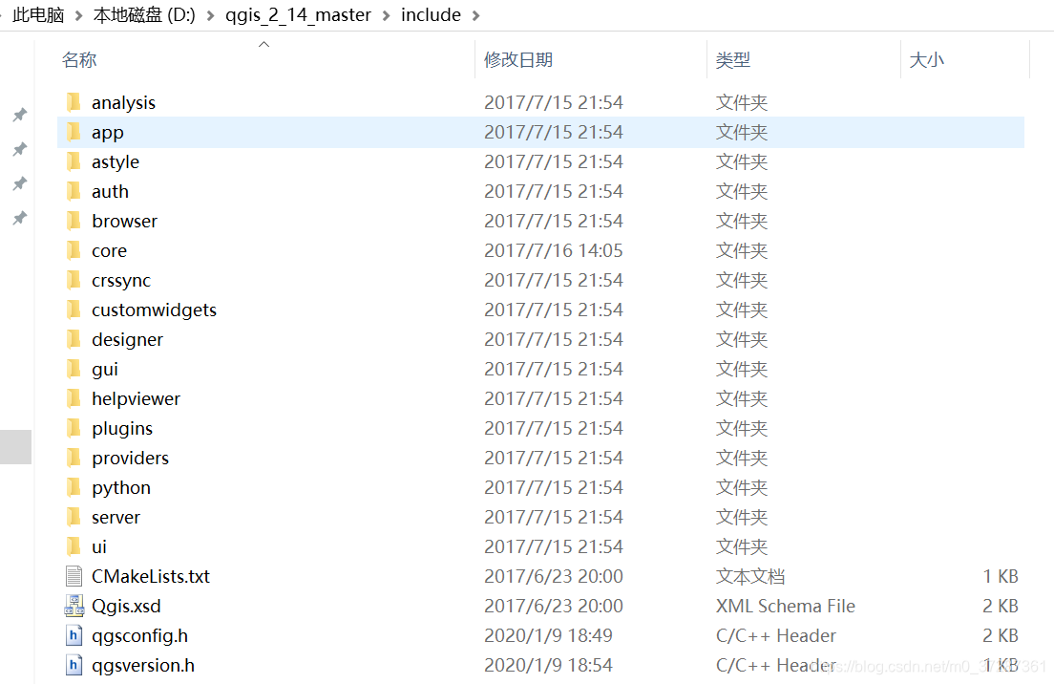Select the plugins folder icon

pos(74,428)
